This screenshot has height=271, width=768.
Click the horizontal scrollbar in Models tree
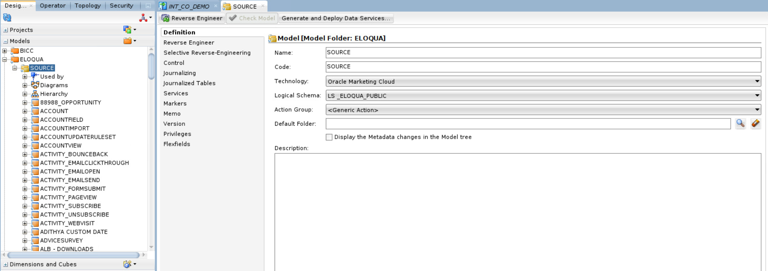pyautogui.click(x=73, y=255)
